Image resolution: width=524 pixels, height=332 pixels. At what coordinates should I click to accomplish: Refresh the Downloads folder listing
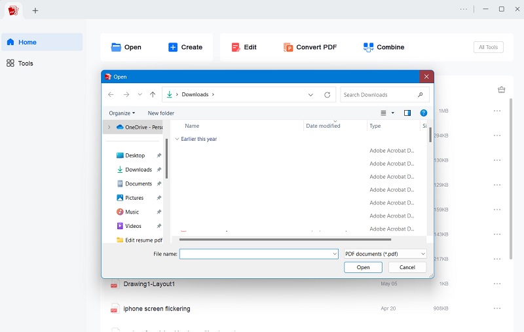pos(327,95)
